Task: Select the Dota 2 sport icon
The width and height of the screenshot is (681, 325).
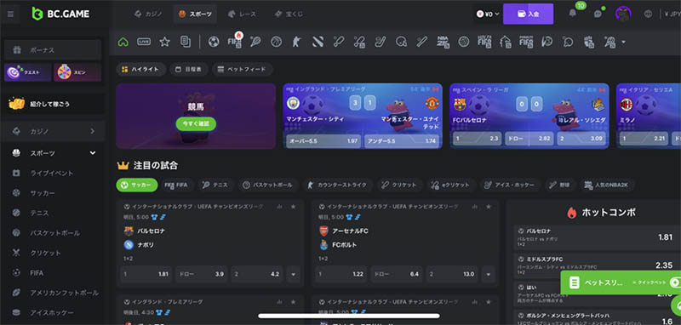Action: (x=317, y=42)
